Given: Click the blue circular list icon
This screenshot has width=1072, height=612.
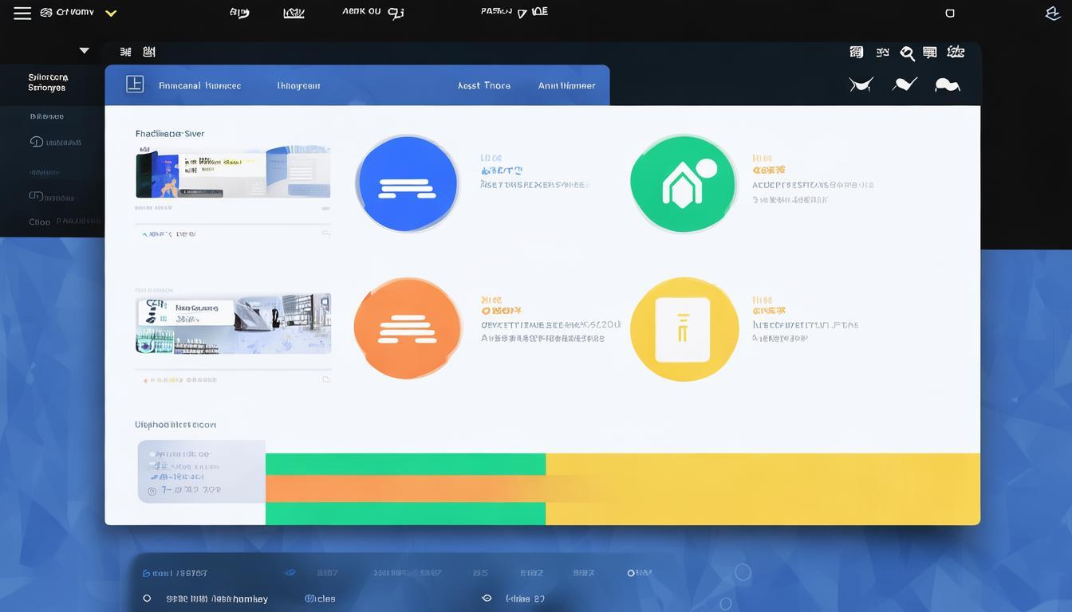Looking at the screenshot, I should click(407, 183).
